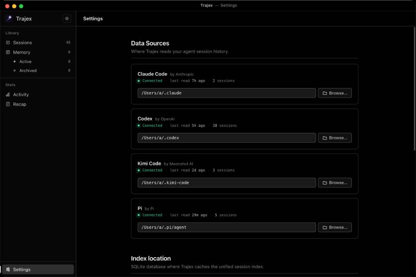Click the Trajex app name in sidebar
This screenshot has width=416, height=277.
click(x=24, y=19)
